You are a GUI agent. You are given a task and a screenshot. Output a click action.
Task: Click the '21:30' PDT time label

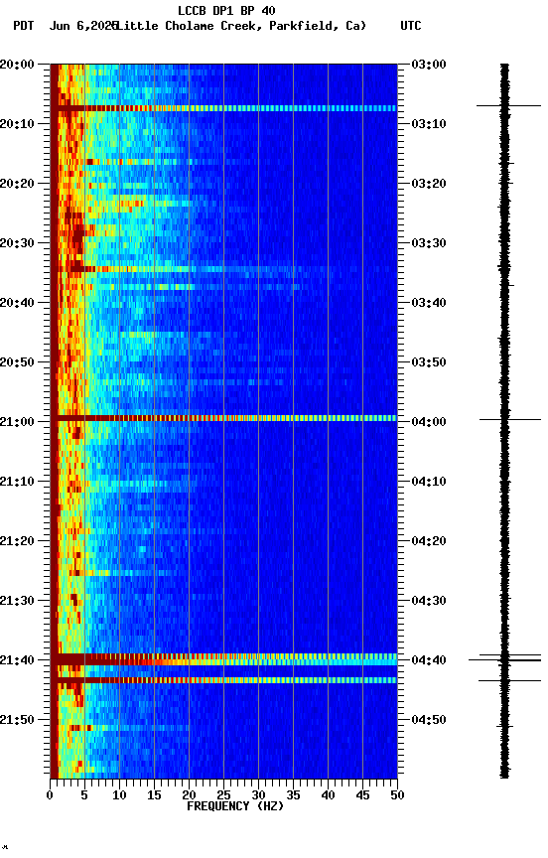[x=17, y=601]
